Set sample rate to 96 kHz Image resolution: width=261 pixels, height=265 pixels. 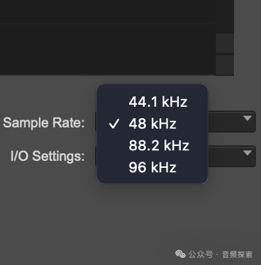point(152,167)
